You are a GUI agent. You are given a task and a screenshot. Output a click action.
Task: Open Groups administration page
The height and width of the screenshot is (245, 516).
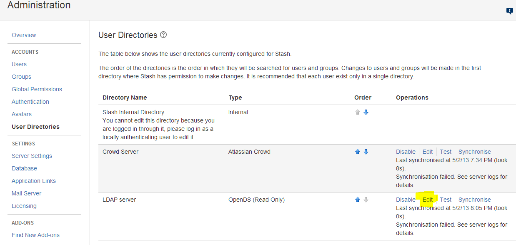point(22,77)
